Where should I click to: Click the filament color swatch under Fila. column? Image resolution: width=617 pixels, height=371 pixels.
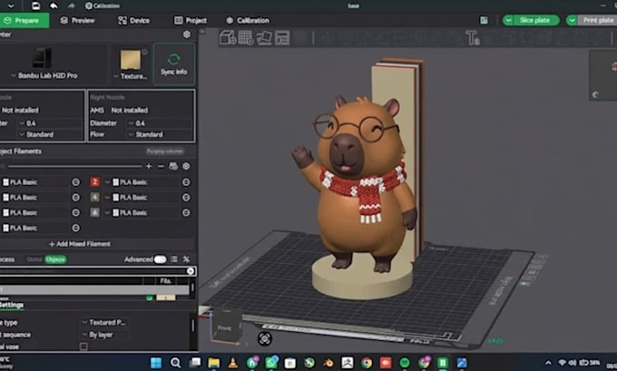pyautogui.click(x=166, y=298)
